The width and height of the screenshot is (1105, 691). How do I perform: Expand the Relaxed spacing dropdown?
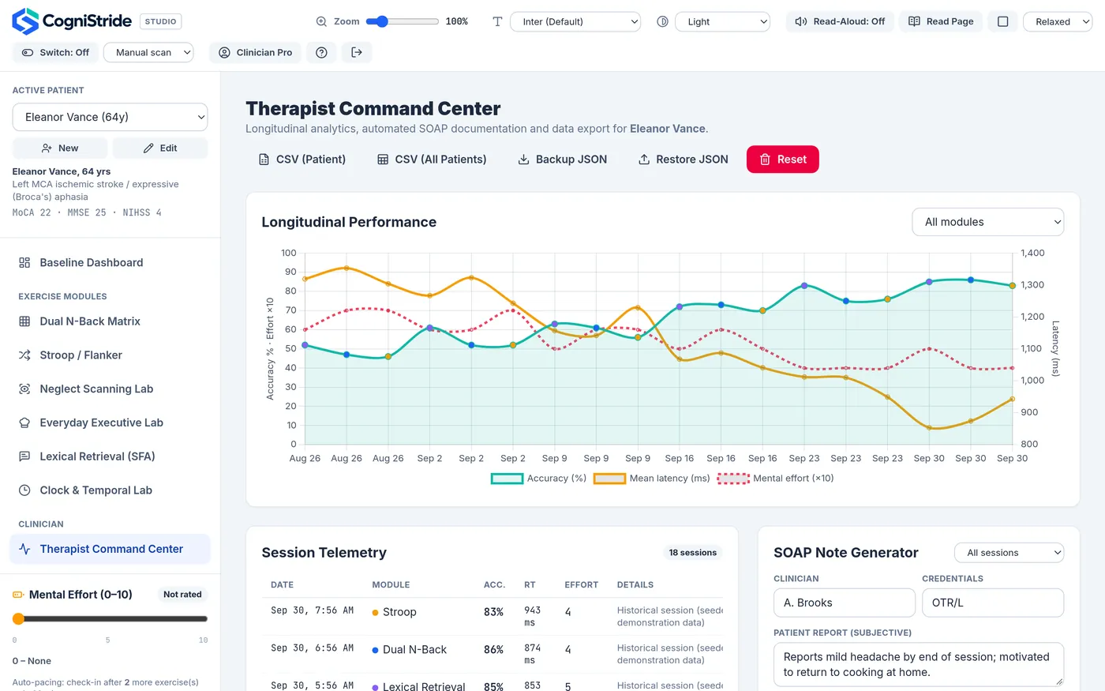pyautogui.click(x=1058, y=21)
